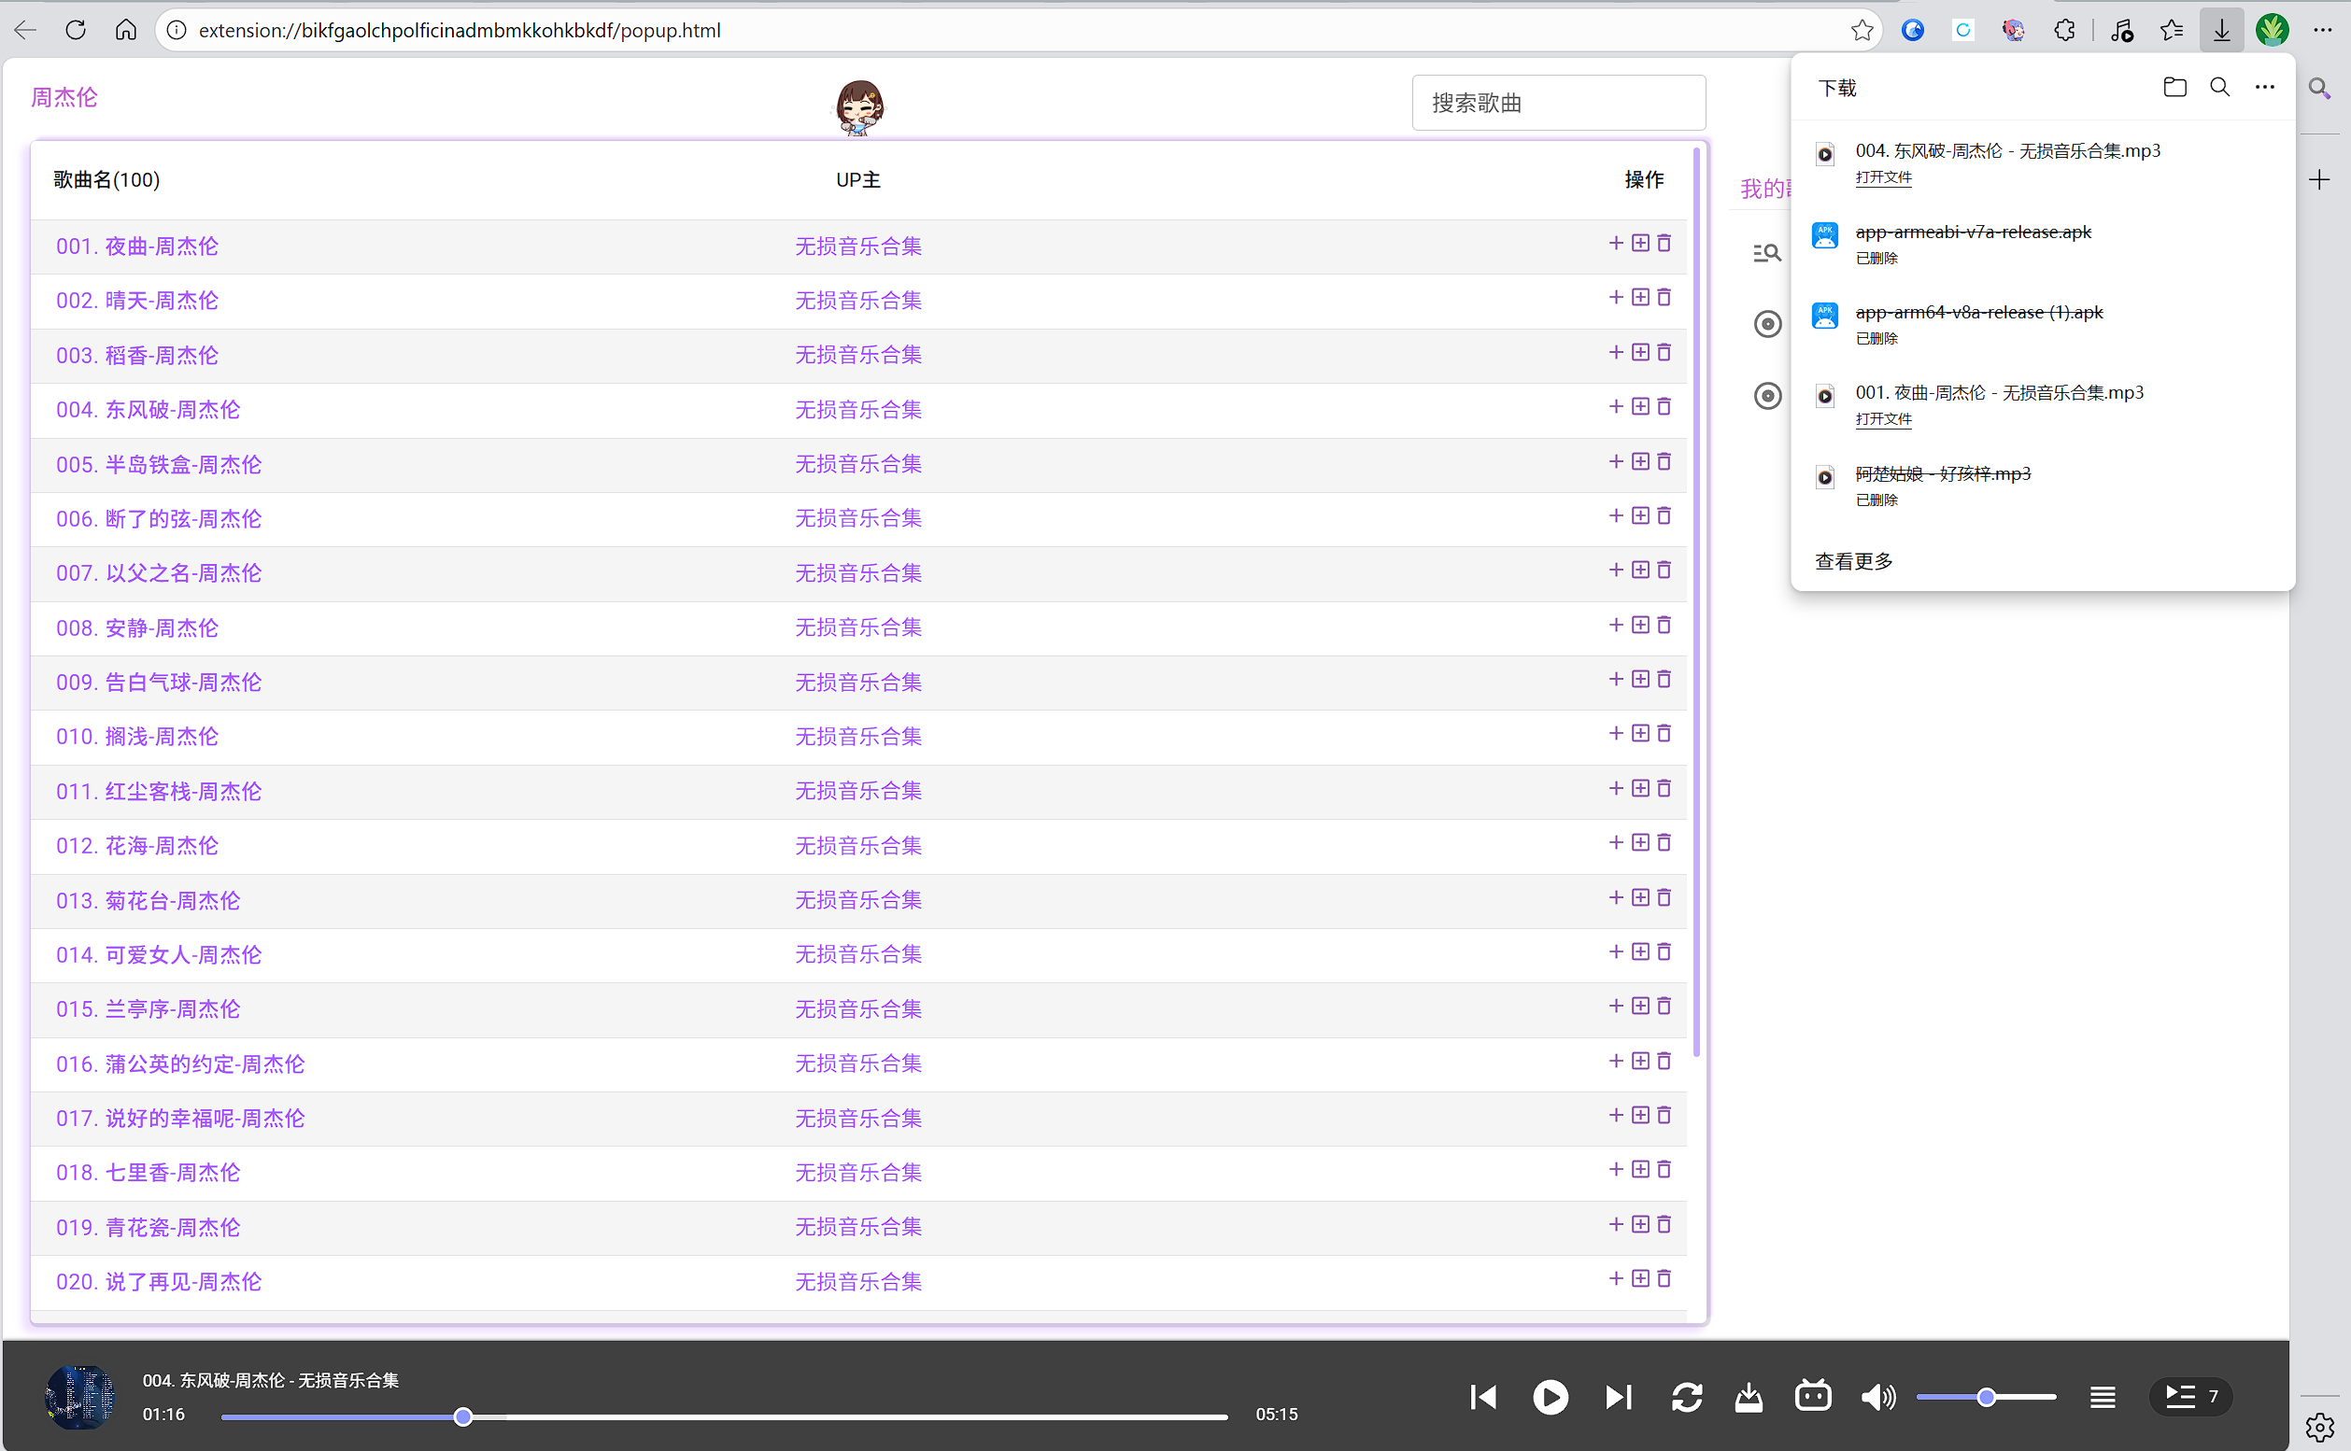Screen dimensions: 2351x1451
Task: Seek using the song progress bar handle
Action: (x=462, y=1416)
